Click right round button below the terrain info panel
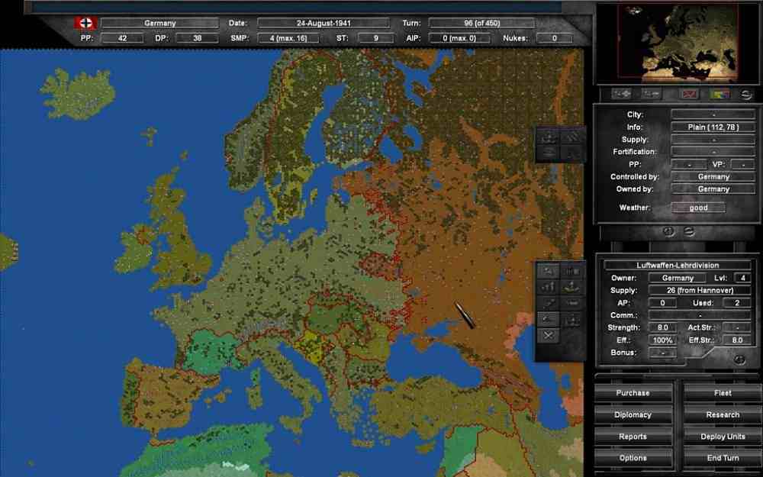 689,230
